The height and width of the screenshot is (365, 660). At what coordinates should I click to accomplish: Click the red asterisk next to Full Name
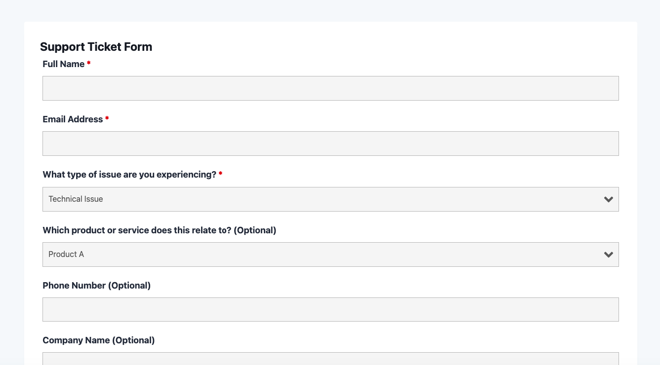coord(89,64)
